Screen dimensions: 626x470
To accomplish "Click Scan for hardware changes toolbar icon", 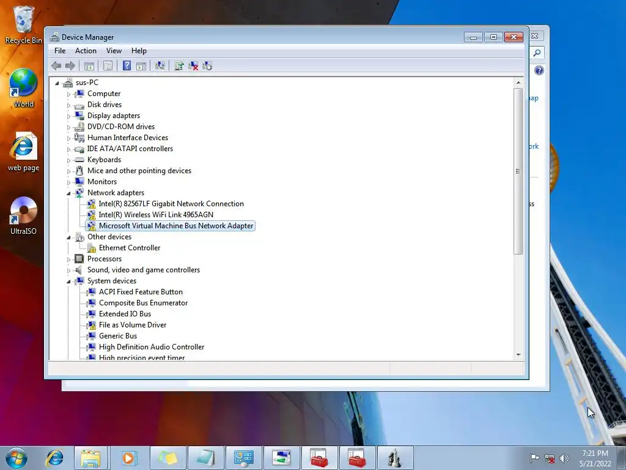I will pyautogui.click(x=160, y=66).
